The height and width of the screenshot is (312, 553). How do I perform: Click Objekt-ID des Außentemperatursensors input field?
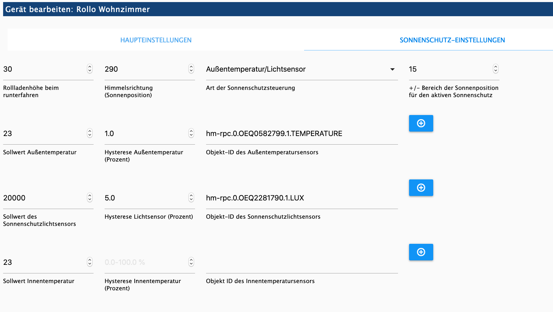coord(301,134)
